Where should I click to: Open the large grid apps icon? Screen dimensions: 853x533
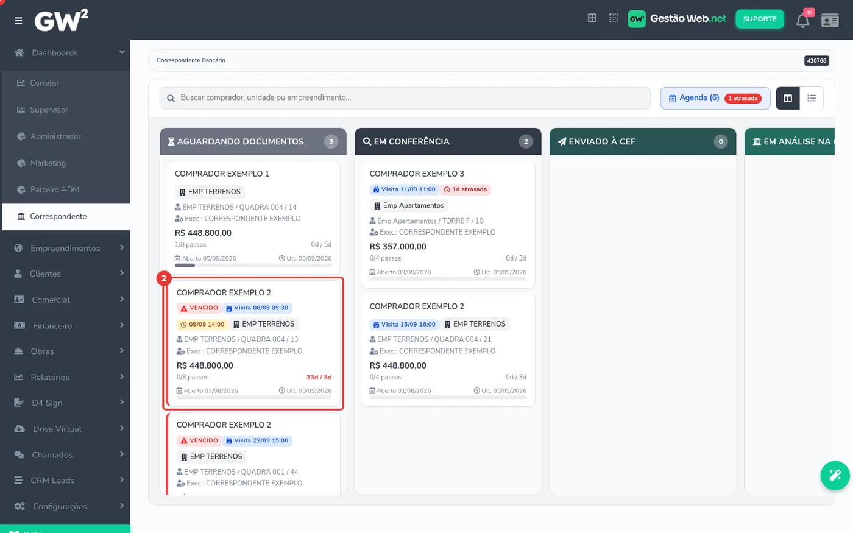tap(592, 18)
